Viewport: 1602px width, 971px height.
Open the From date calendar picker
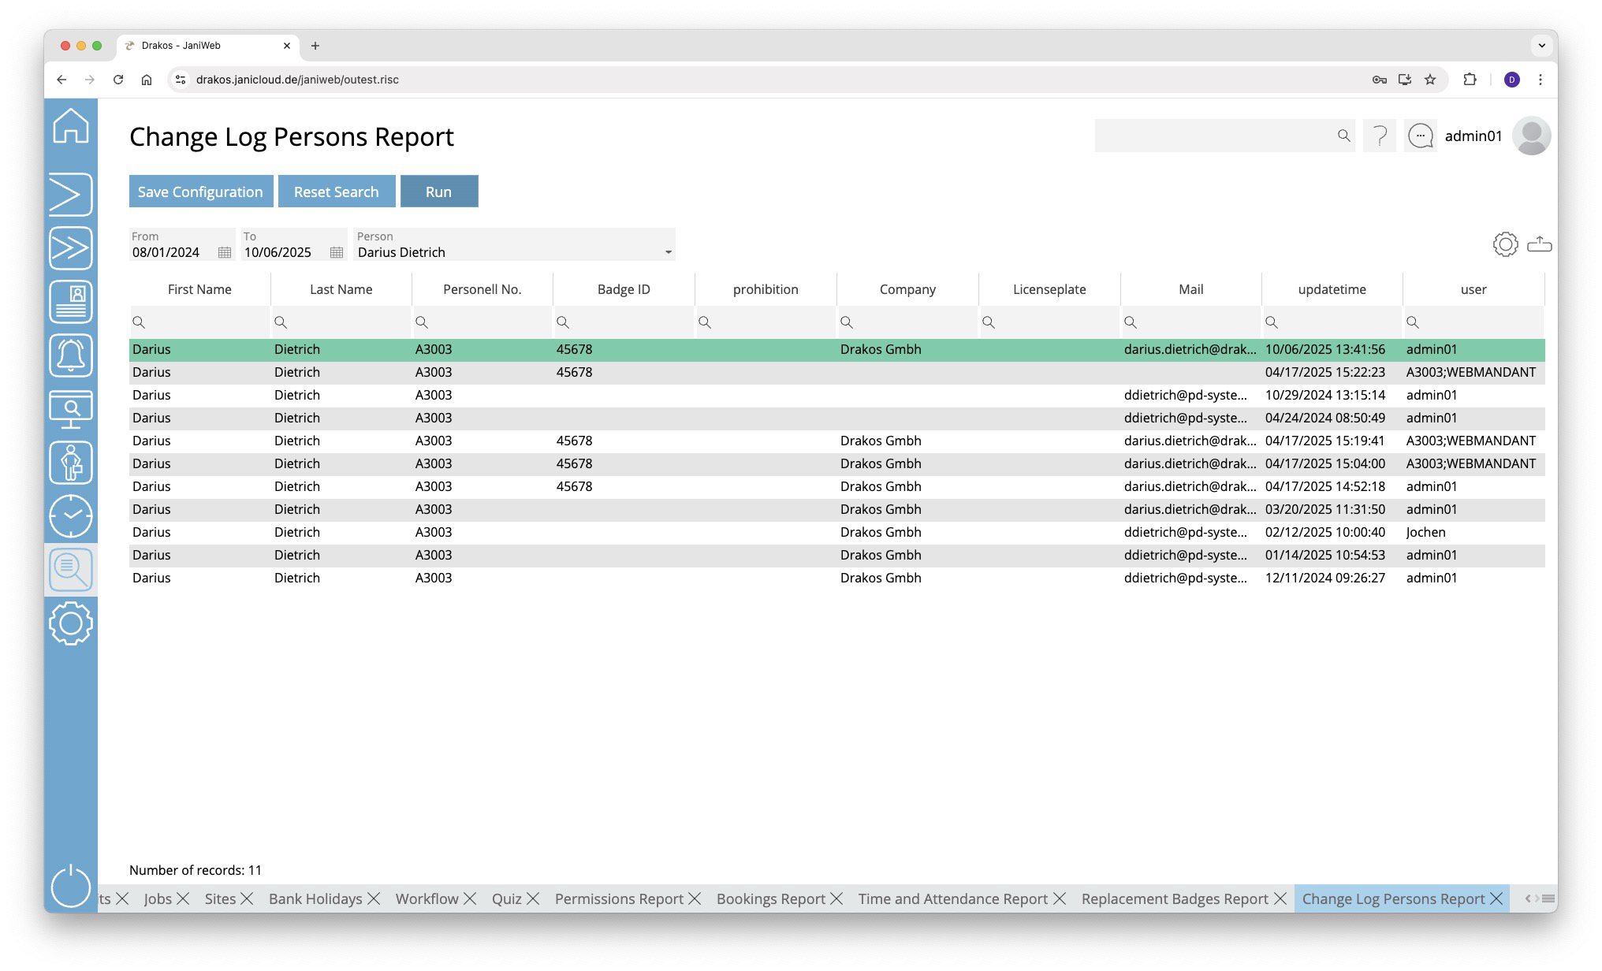coord(225,253)
